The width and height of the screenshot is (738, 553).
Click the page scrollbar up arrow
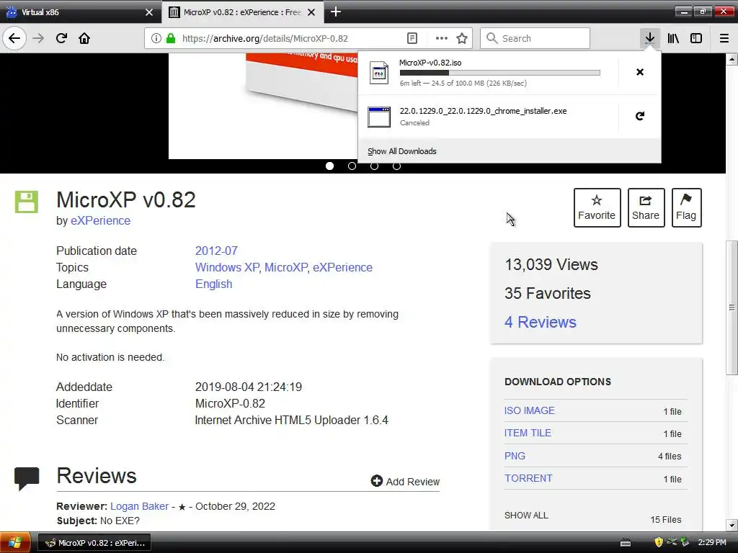pyautogui.click(x=732, y=59)
